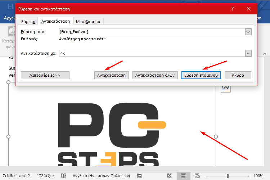
Task: Click Σελίδα 1 από 2 in status bar
Action: (16, 176)
